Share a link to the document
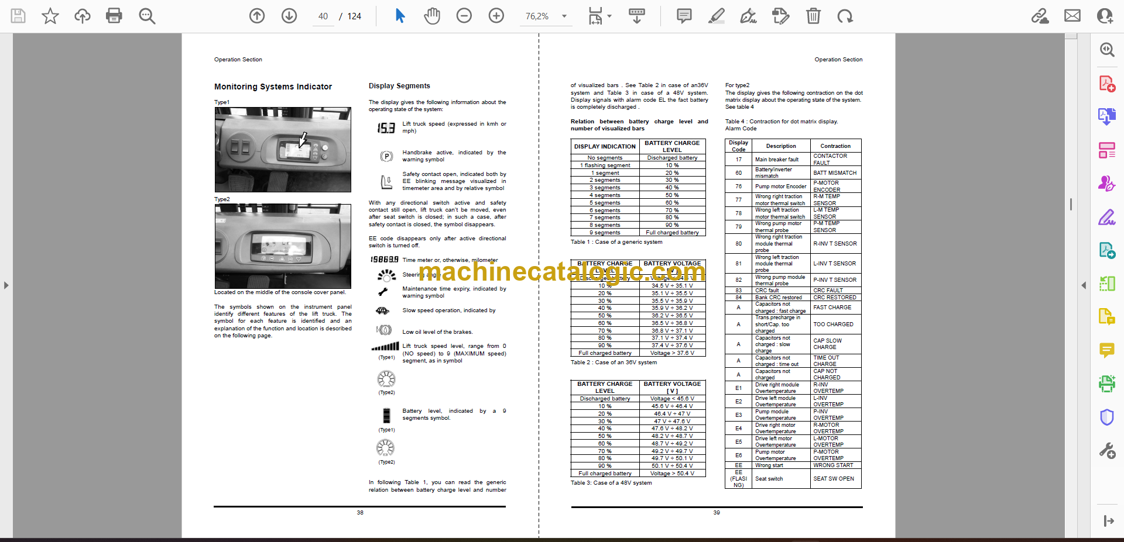The height and width of the screenshot is (542, 1124). [1040, 16]
